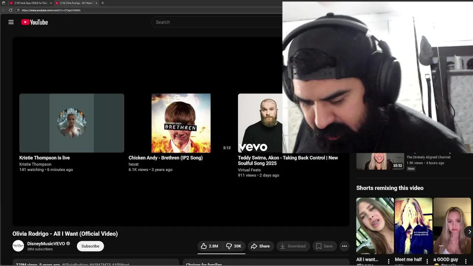Click the Download button

[x=293, y=246]
